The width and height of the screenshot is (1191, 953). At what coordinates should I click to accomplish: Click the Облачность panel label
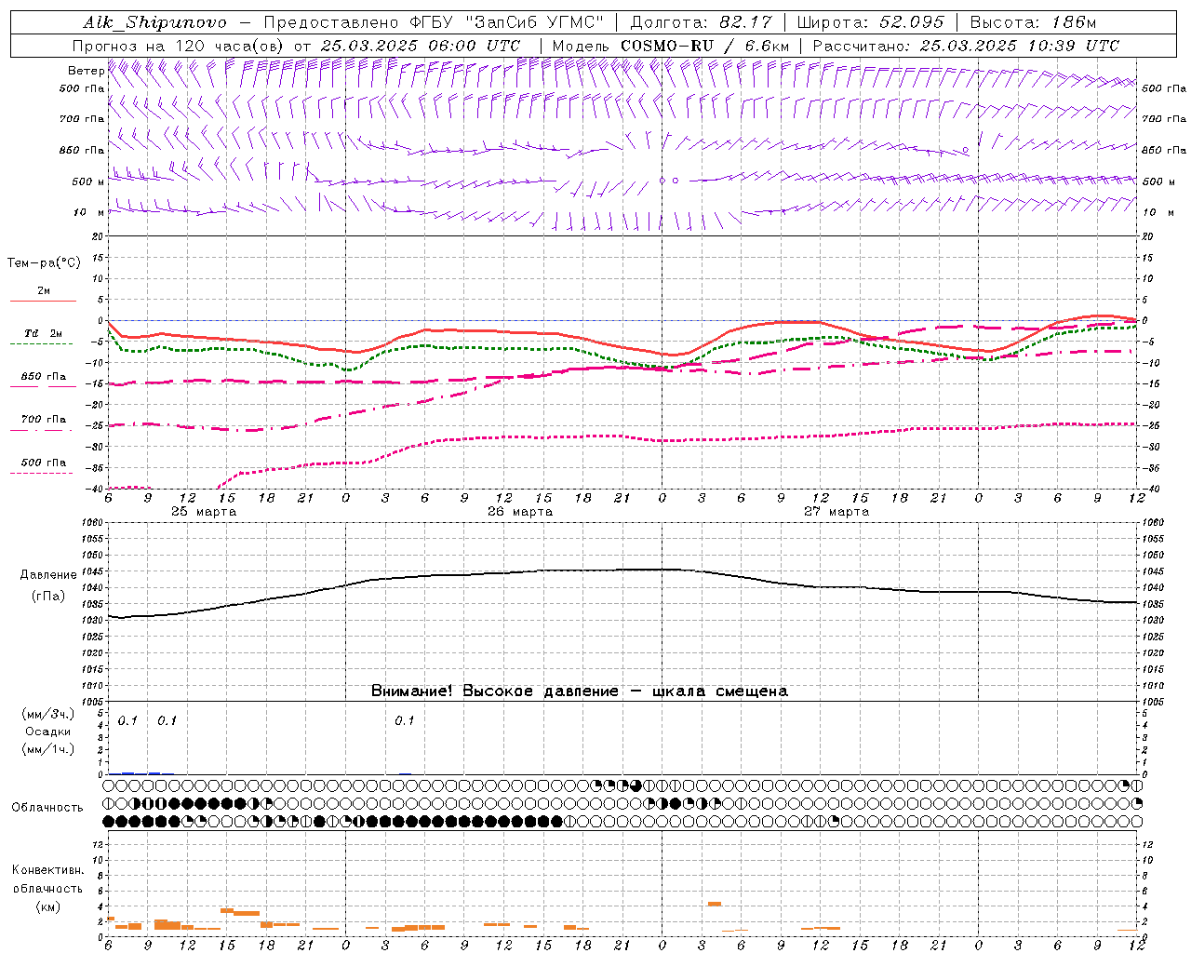point(47,808)
